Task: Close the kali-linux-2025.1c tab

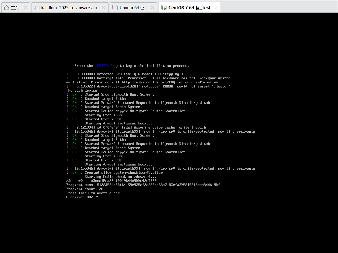Action: pyautogui.click(x=104, y=8)
